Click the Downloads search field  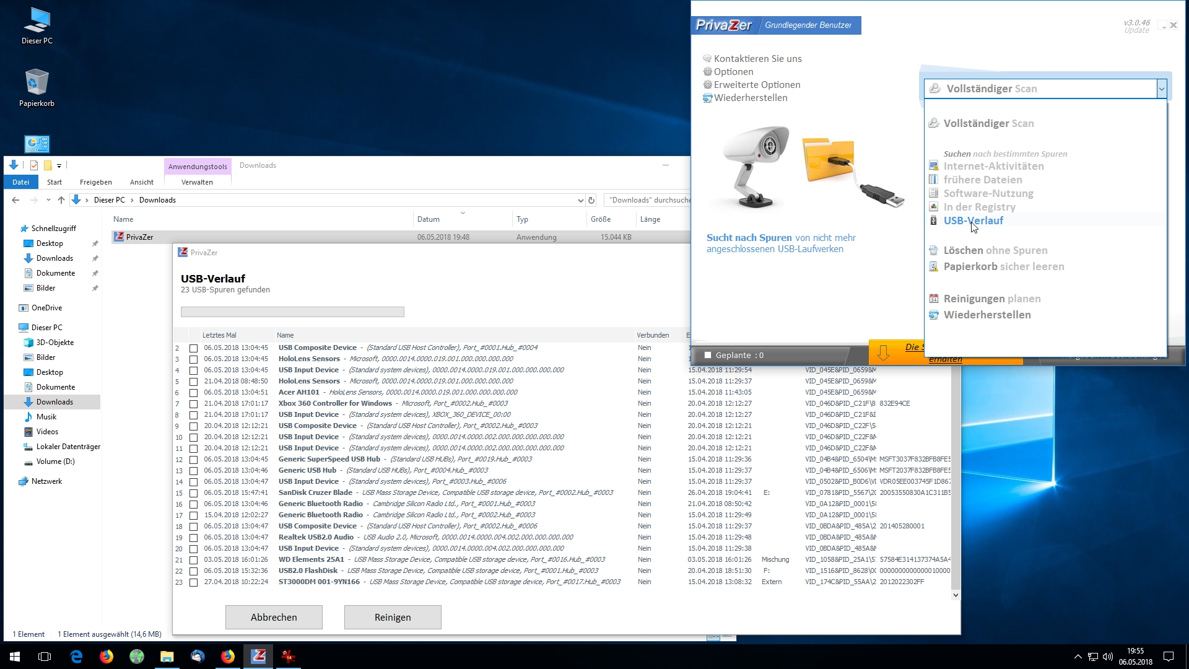click(647, 200)
